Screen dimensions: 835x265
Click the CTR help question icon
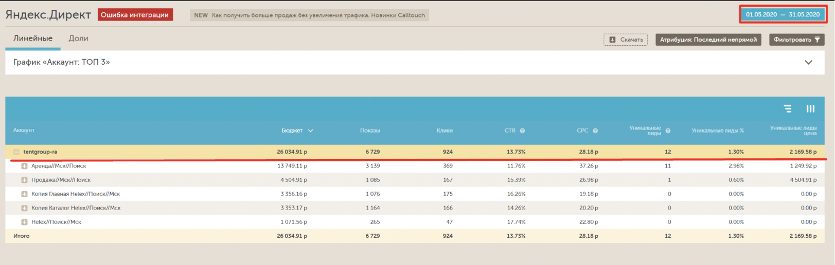pyautogui.click(x=522, y=131)
